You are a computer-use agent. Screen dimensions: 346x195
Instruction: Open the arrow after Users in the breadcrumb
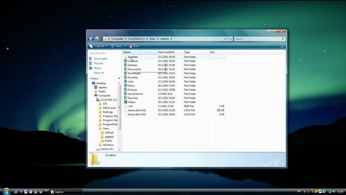pos(158,39)
